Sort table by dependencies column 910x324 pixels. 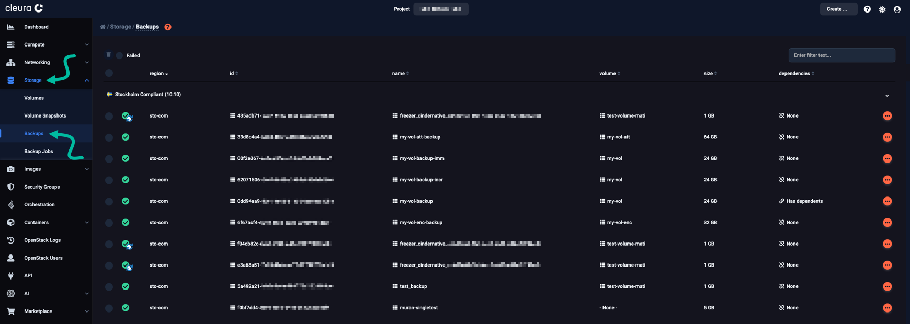click(x=797, y=74)
